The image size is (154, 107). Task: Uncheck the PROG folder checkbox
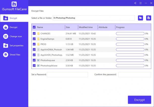tap(34, 44)
